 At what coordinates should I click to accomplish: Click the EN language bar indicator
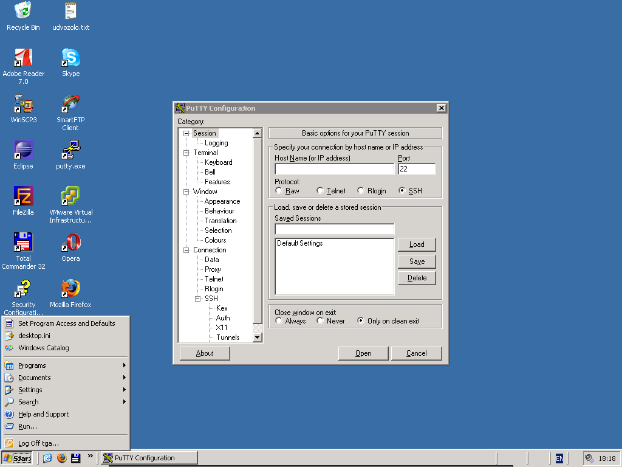[x=559, y=458]
